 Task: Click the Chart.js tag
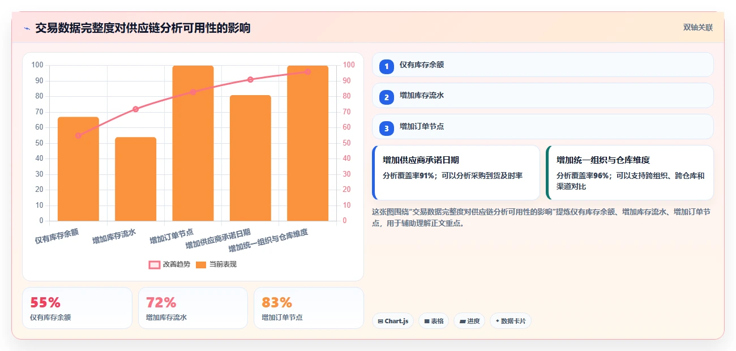point(393,321)
